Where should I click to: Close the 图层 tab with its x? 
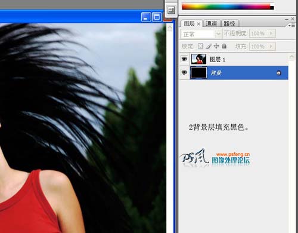pos(198,24)
